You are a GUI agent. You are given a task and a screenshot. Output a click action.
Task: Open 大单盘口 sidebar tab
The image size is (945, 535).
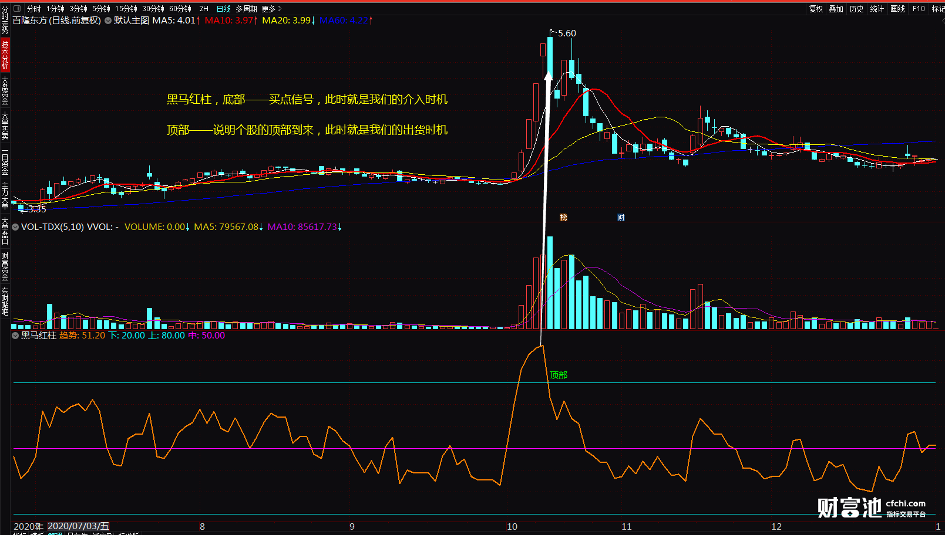coord(5,231)
